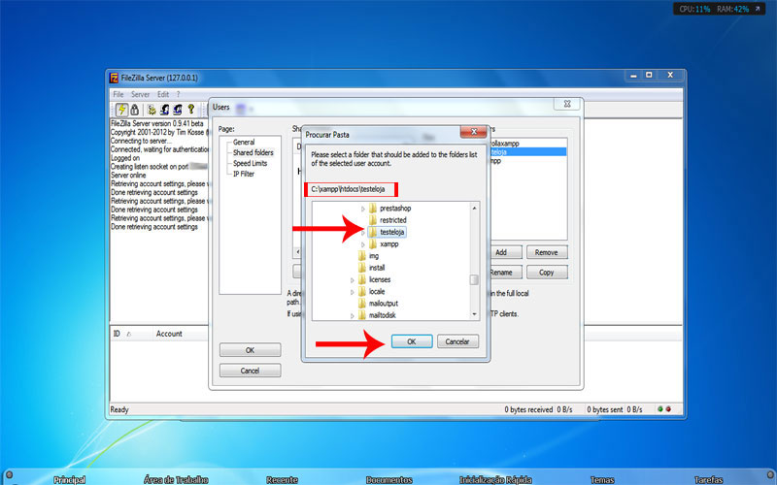Open the Documentos dock tab

[x=389, y=479]
